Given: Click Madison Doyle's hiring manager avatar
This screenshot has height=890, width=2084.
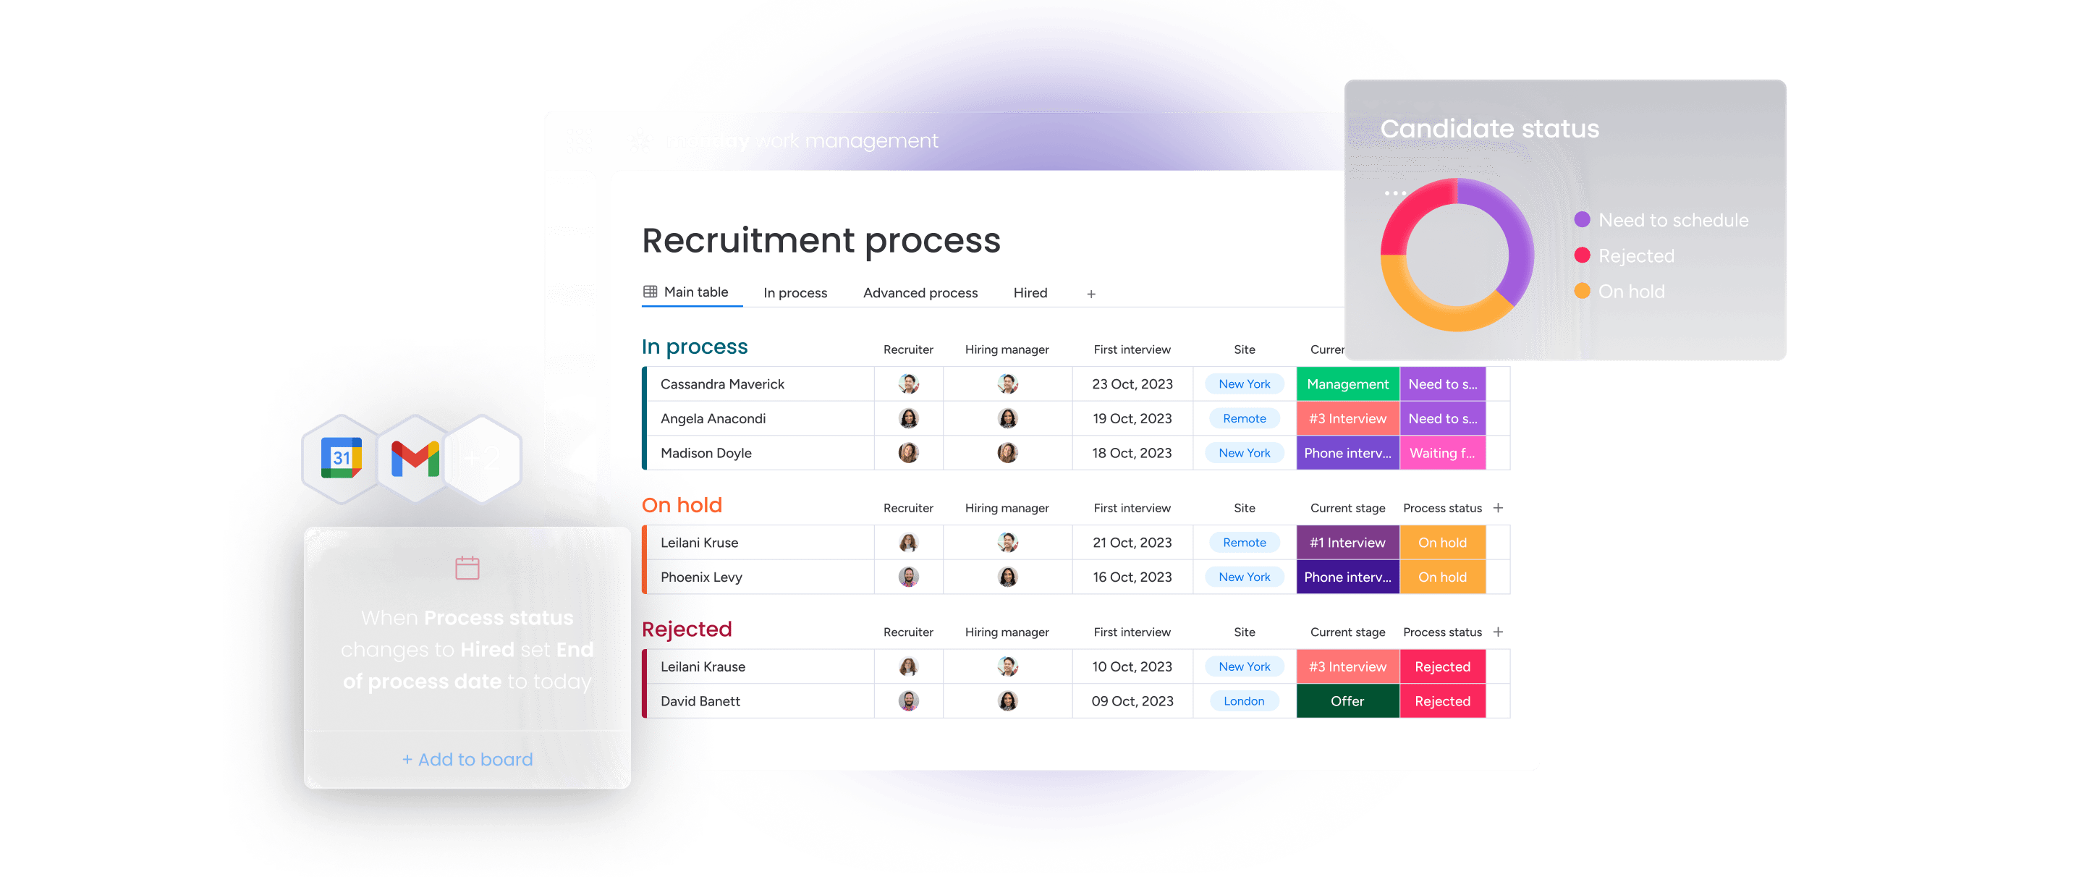Looking at the screenshot, I should (1007, 453).
